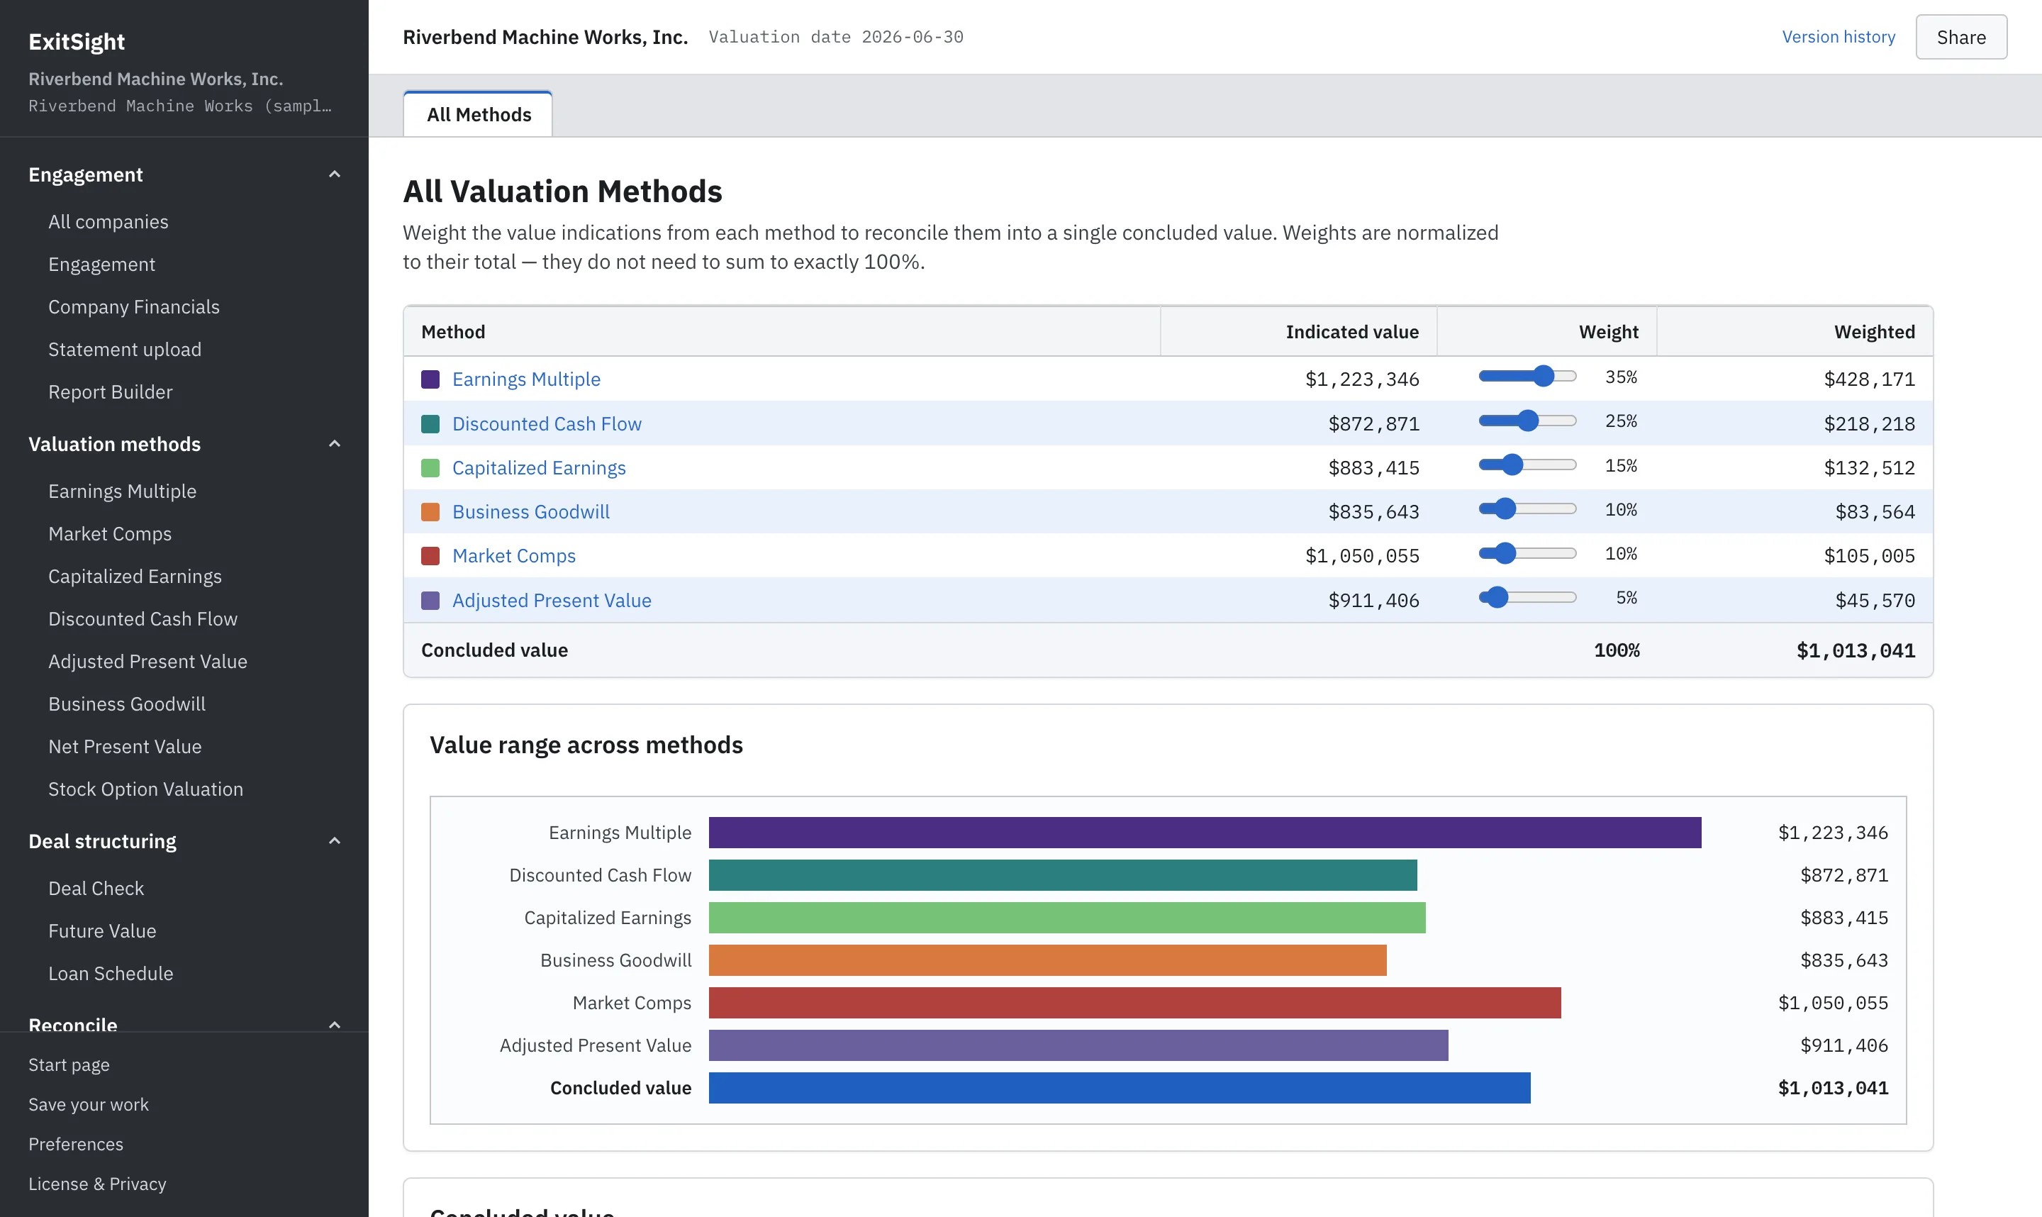Select the All Methods tab
The image size is (2042, 1217).
[479, 114]
